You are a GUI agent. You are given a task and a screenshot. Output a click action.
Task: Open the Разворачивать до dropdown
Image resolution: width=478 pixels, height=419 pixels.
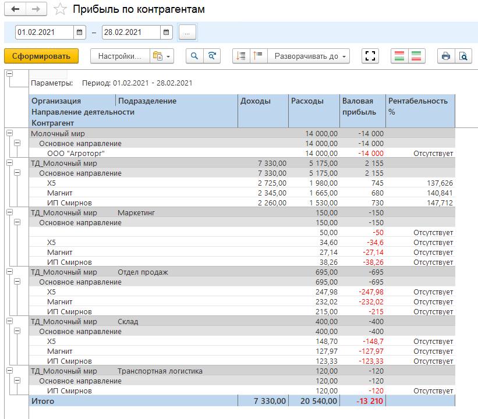click(311, 56)
